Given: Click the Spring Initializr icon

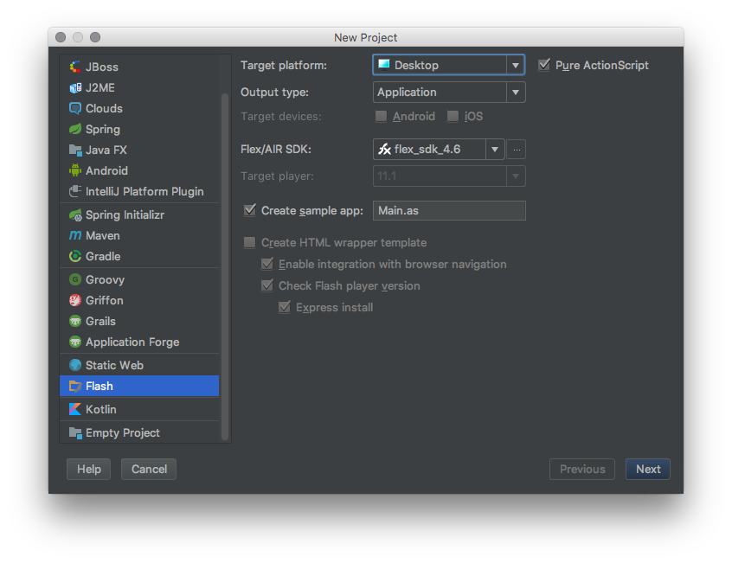Looking at the screenshot, I should tap(75, 215).
